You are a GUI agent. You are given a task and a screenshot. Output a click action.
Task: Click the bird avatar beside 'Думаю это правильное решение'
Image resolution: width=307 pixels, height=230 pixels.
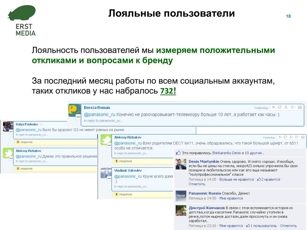(8, 153)
